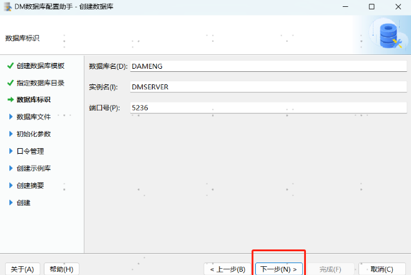Click the 数据库名(D) label
Viewport: 411px width, 275px height.
[x=108, y=66]
